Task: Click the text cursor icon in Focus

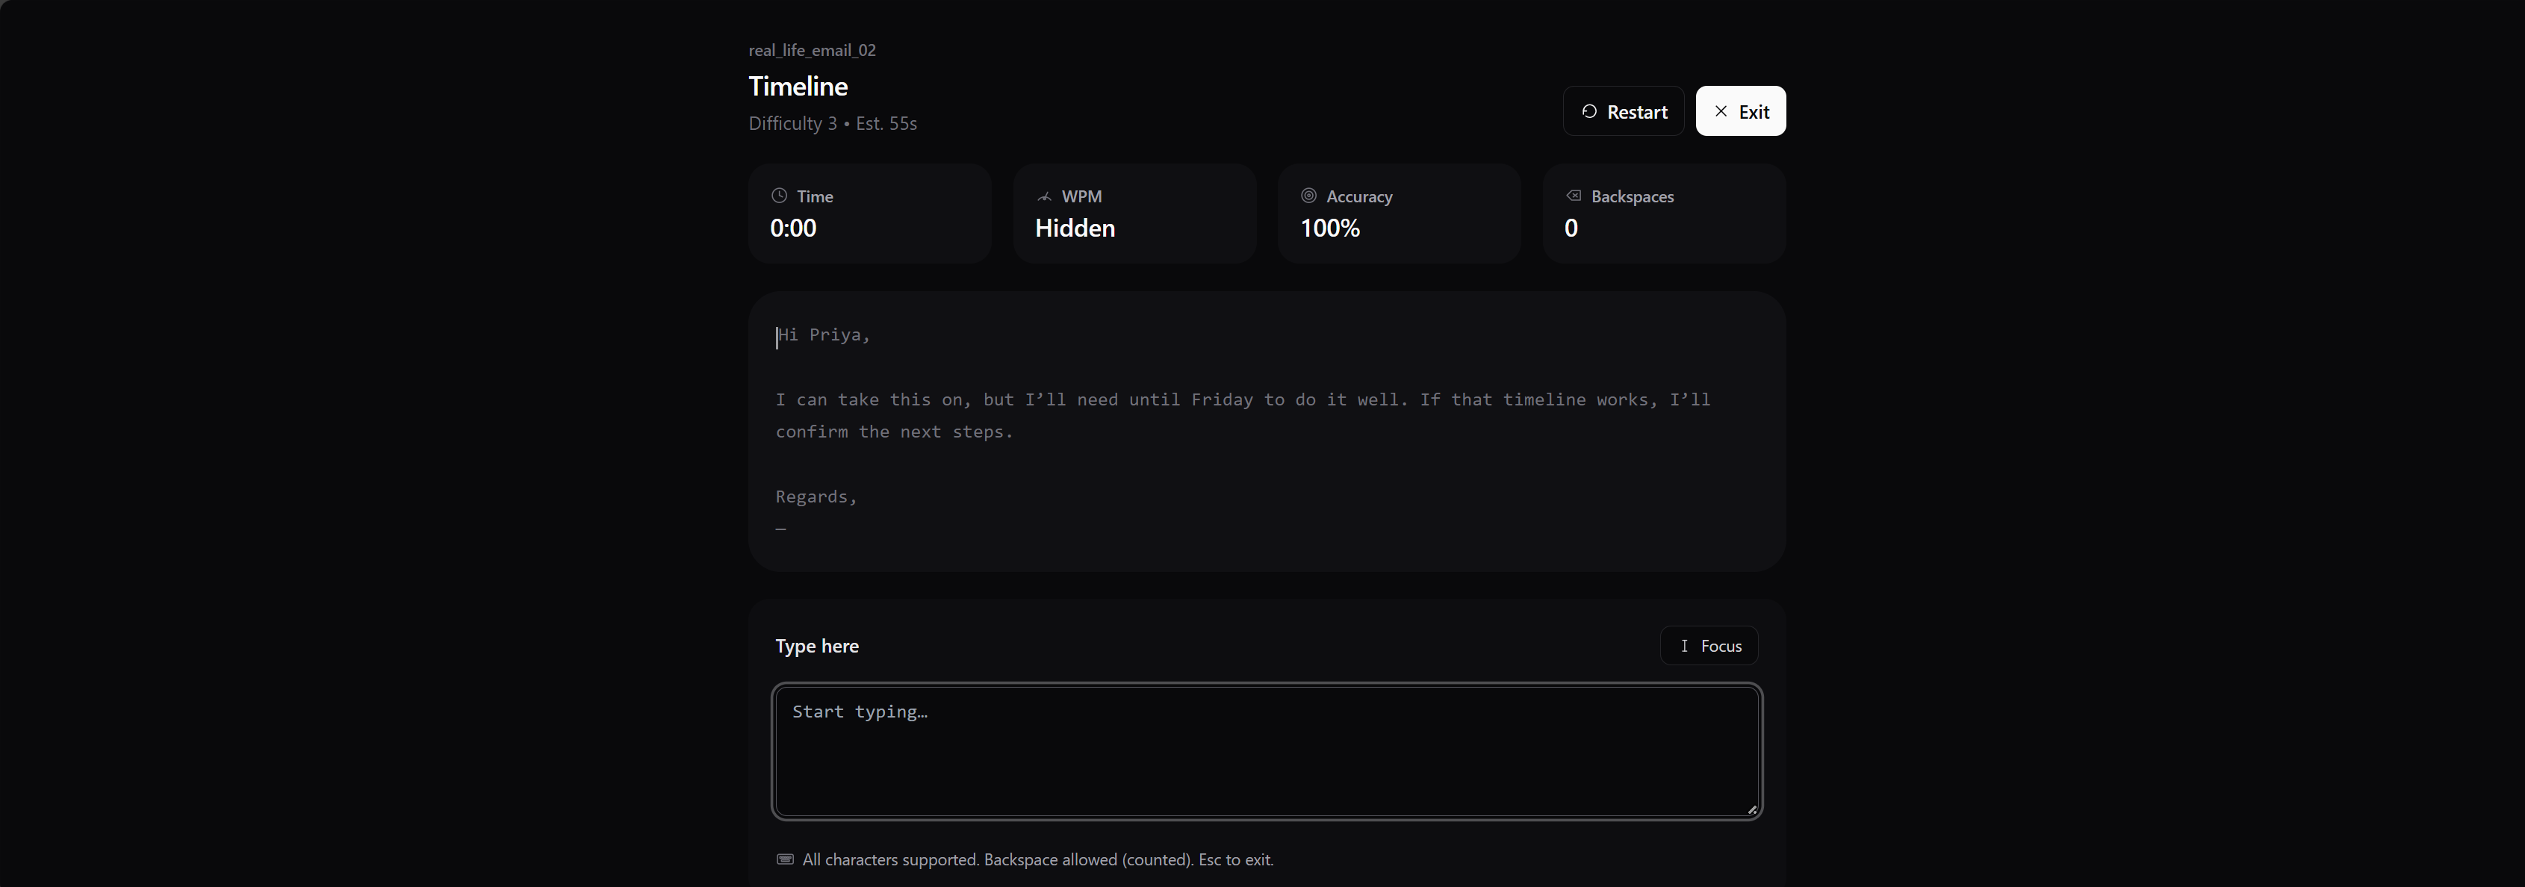Action: [x=1684, y=646]
